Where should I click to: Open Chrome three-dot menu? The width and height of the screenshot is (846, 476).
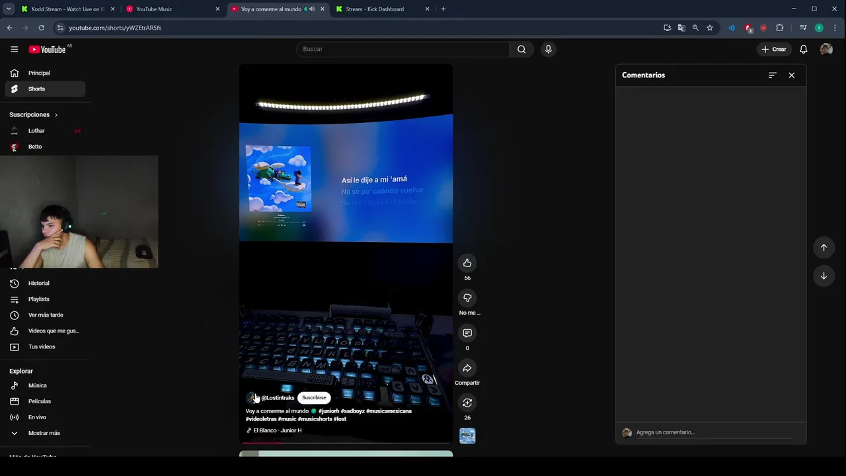(835, 28)
